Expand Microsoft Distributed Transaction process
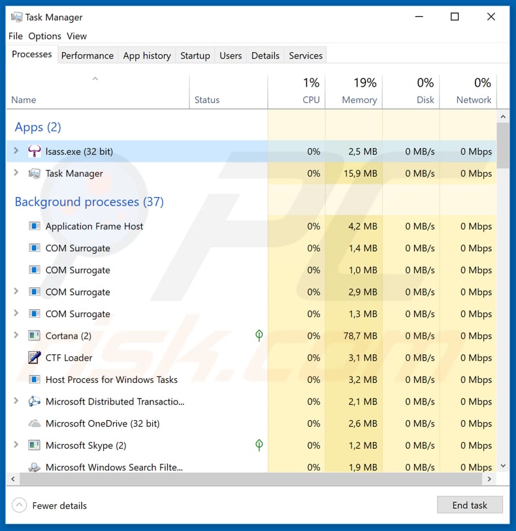The image size is (516, 531). pyautogui.click(x=16, y=401)
